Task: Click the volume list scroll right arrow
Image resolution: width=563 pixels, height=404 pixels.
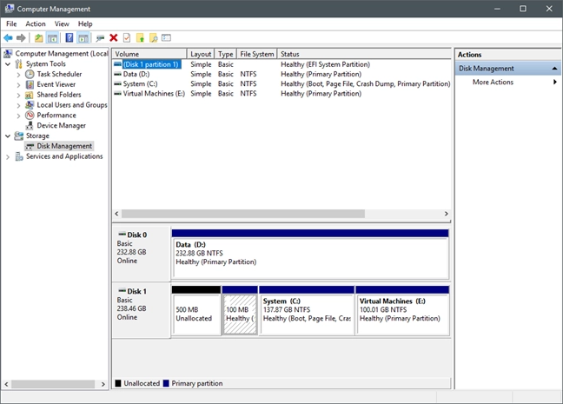Action: (x=447, y=214)
